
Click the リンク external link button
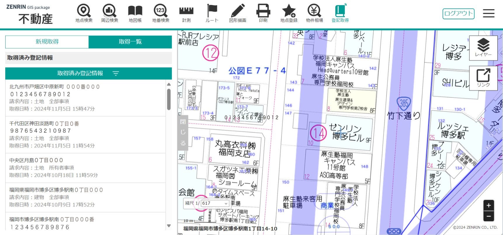coord(483,78)
